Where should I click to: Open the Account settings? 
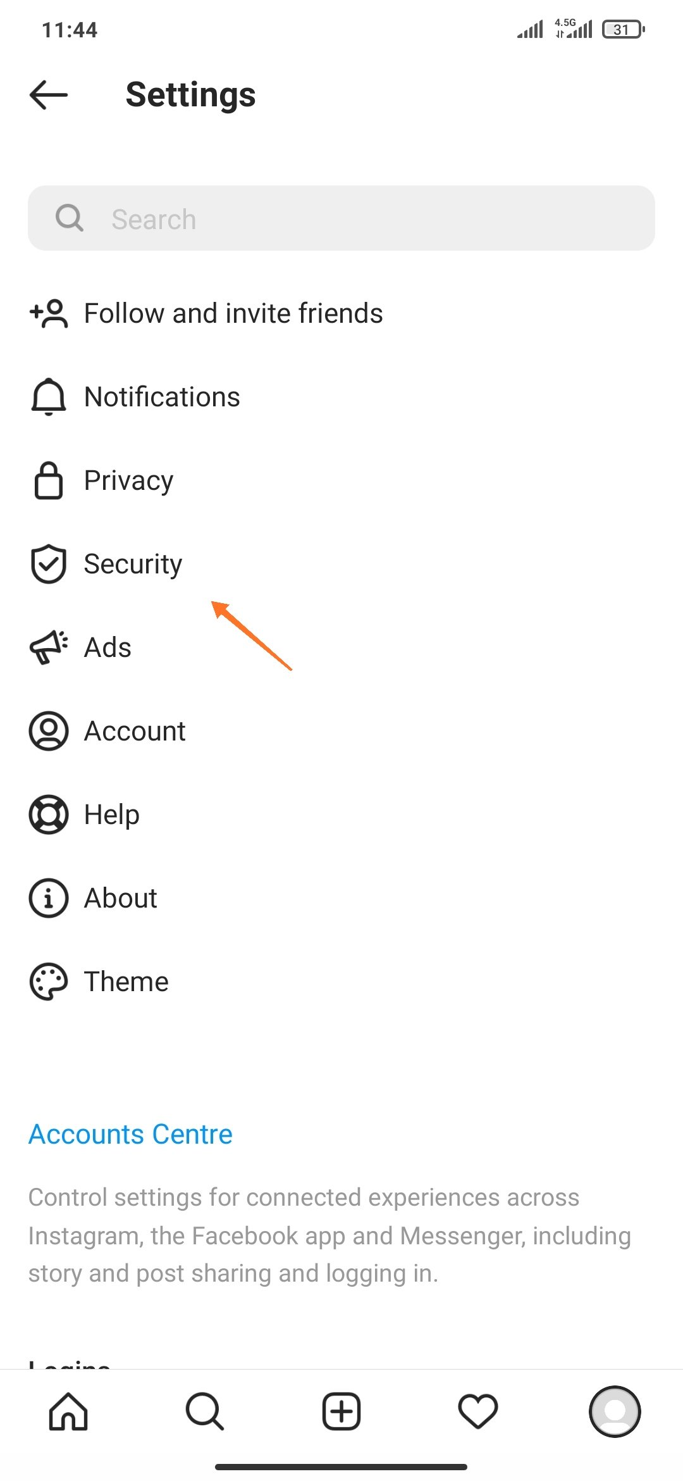pos(135,731)
